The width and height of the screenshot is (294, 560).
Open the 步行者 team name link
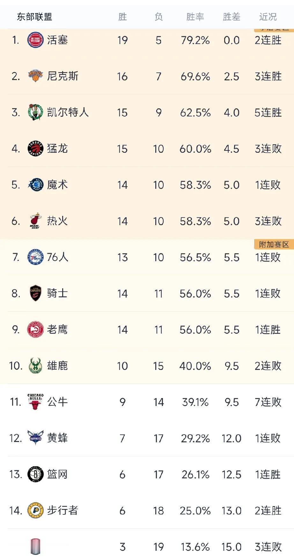click(62, 511)
